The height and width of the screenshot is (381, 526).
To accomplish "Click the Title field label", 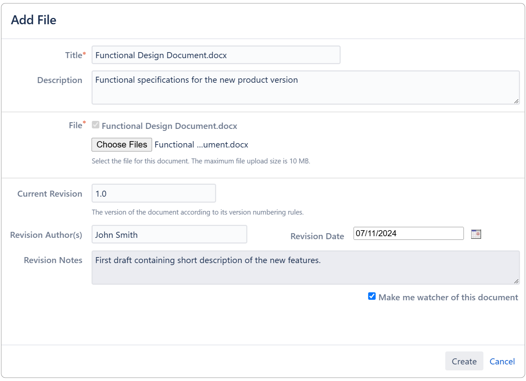I will click(74, 55).
